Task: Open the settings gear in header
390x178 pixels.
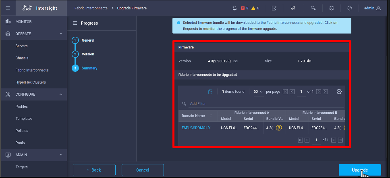Action: click(331, 8)
